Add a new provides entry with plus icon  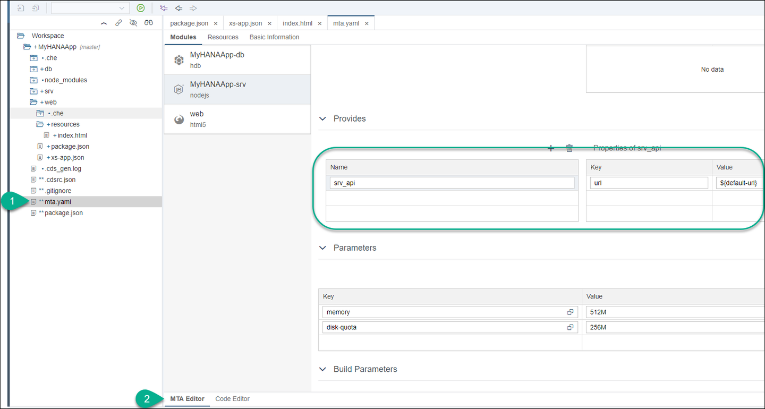point(551,148)
